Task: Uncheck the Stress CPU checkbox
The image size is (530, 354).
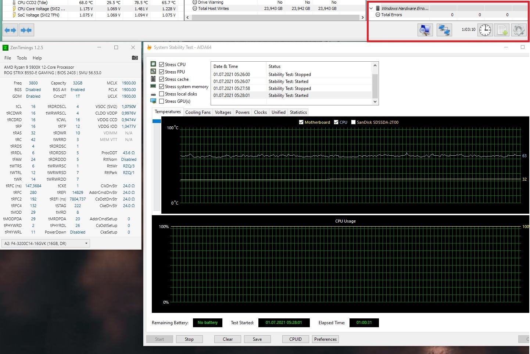Action: point(161,64)
